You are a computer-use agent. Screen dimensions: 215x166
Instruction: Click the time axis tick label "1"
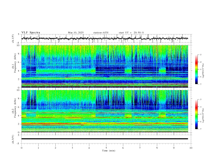click(38, 148)
